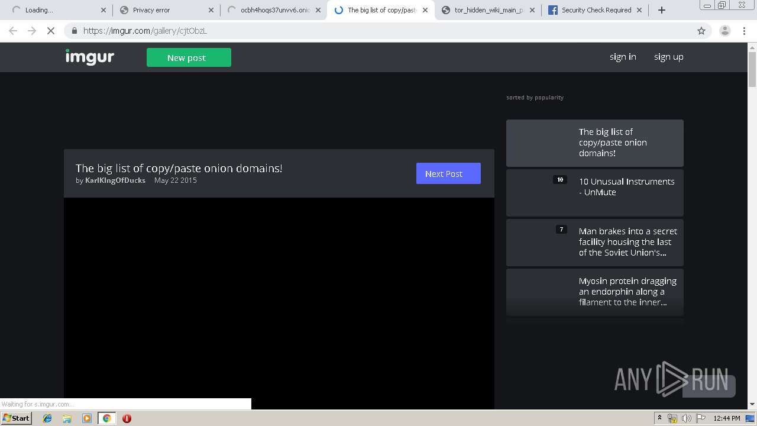Open Windows Explorer folder taskbar icon
Screen dimensions: 757x426
[x=67, y=418]
